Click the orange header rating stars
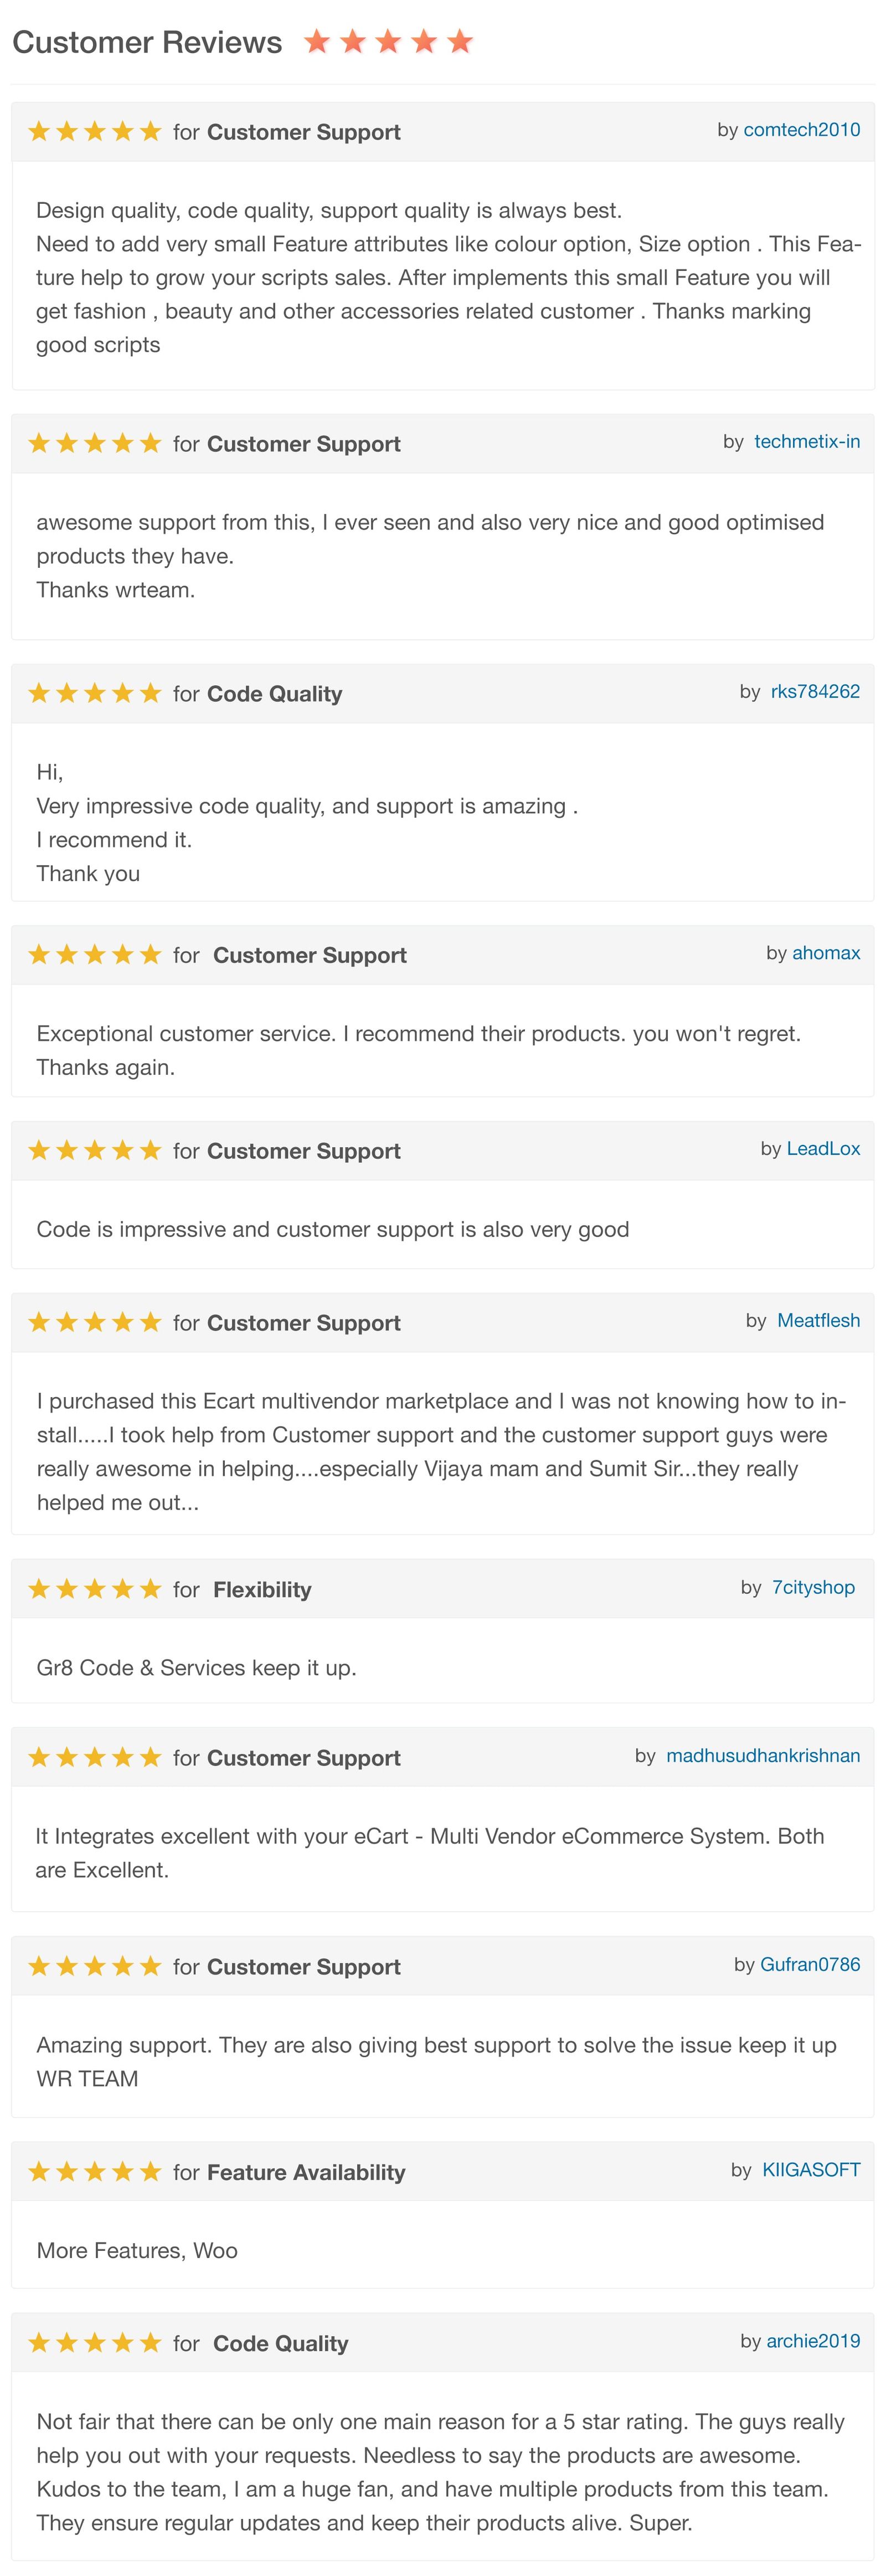Image resolution: width=886 pixels, height=2576 pixels. coord(388,42)
